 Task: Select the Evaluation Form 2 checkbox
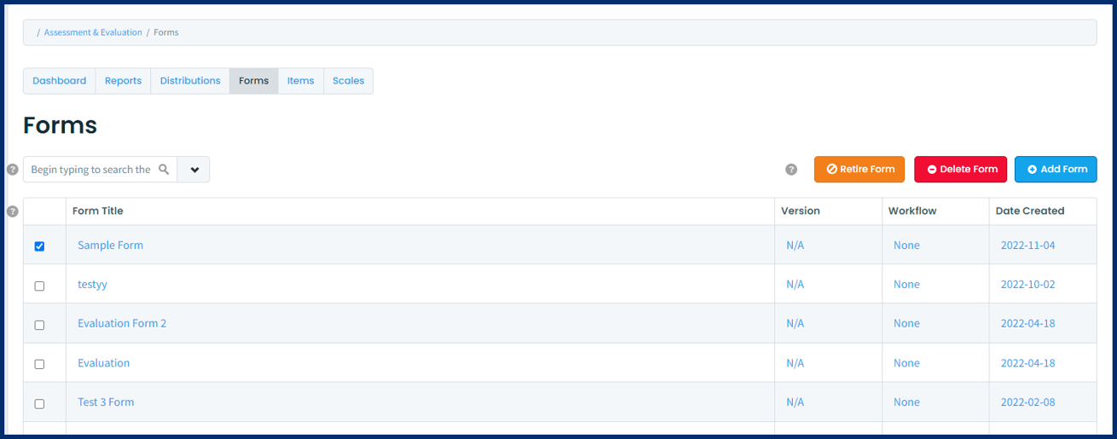[39, 325]
